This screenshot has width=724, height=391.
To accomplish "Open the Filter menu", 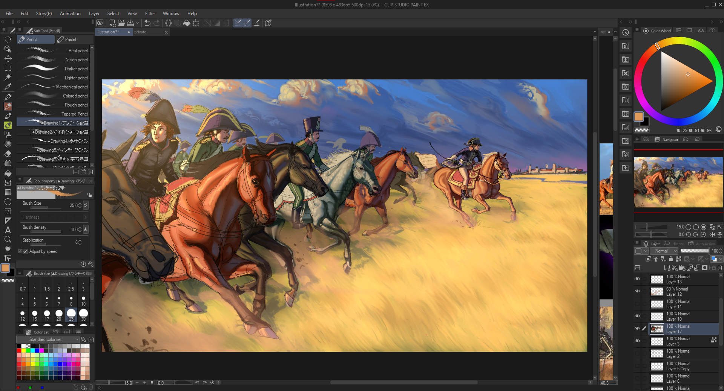I will (x=150, y=14).
